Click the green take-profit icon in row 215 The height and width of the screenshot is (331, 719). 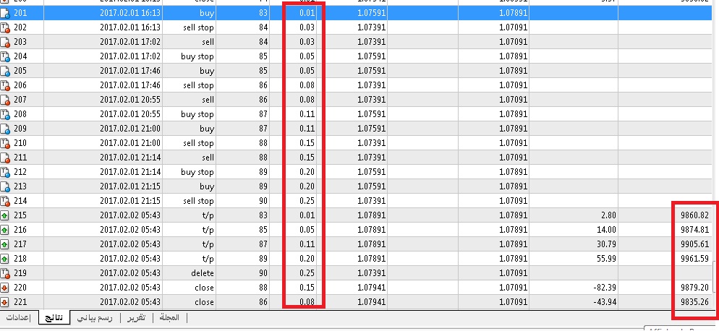[x=5, y=215]
